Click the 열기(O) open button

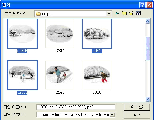tap(137, 107)
